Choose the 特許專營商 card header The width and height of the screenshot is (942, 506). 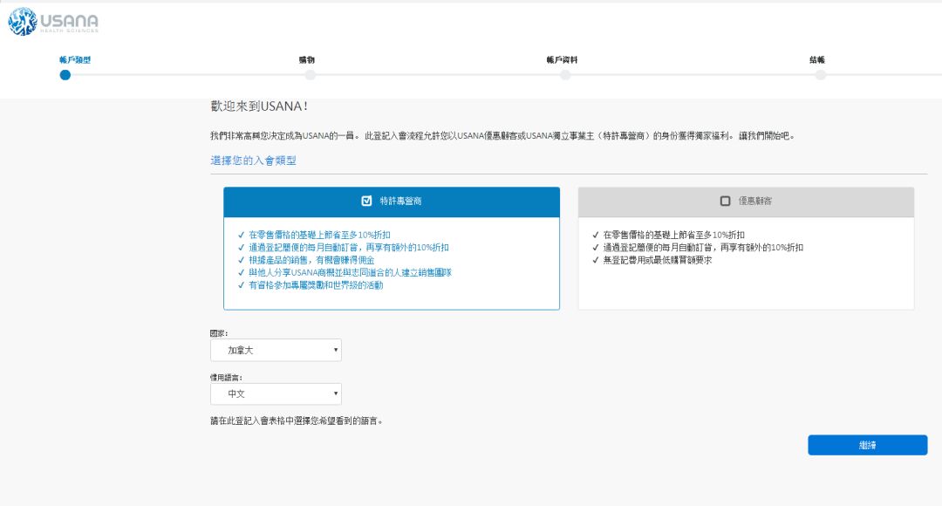click(392, 202)
